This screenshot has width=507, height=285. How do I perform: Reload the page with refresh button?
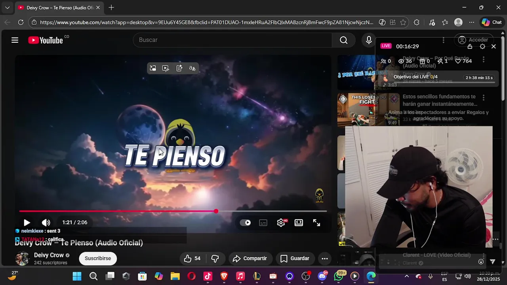21,23
